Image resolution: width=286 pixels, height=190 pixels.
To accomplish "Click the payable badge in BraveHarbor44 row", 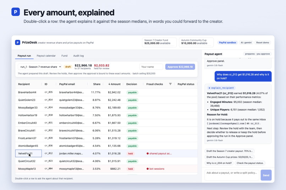I will tap(132, 92).
